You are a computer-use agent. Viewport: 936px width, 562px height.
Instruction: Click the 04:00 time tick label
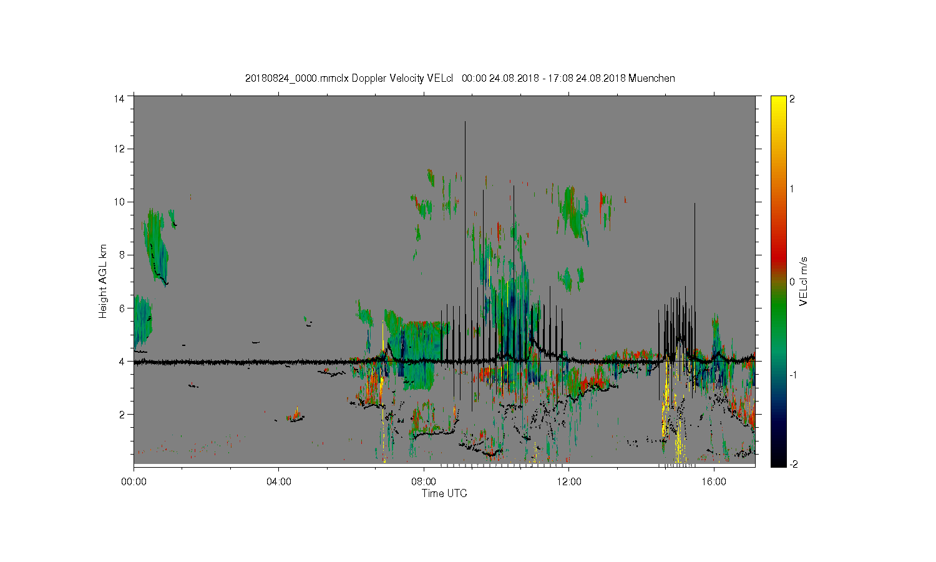click(278, 481)
